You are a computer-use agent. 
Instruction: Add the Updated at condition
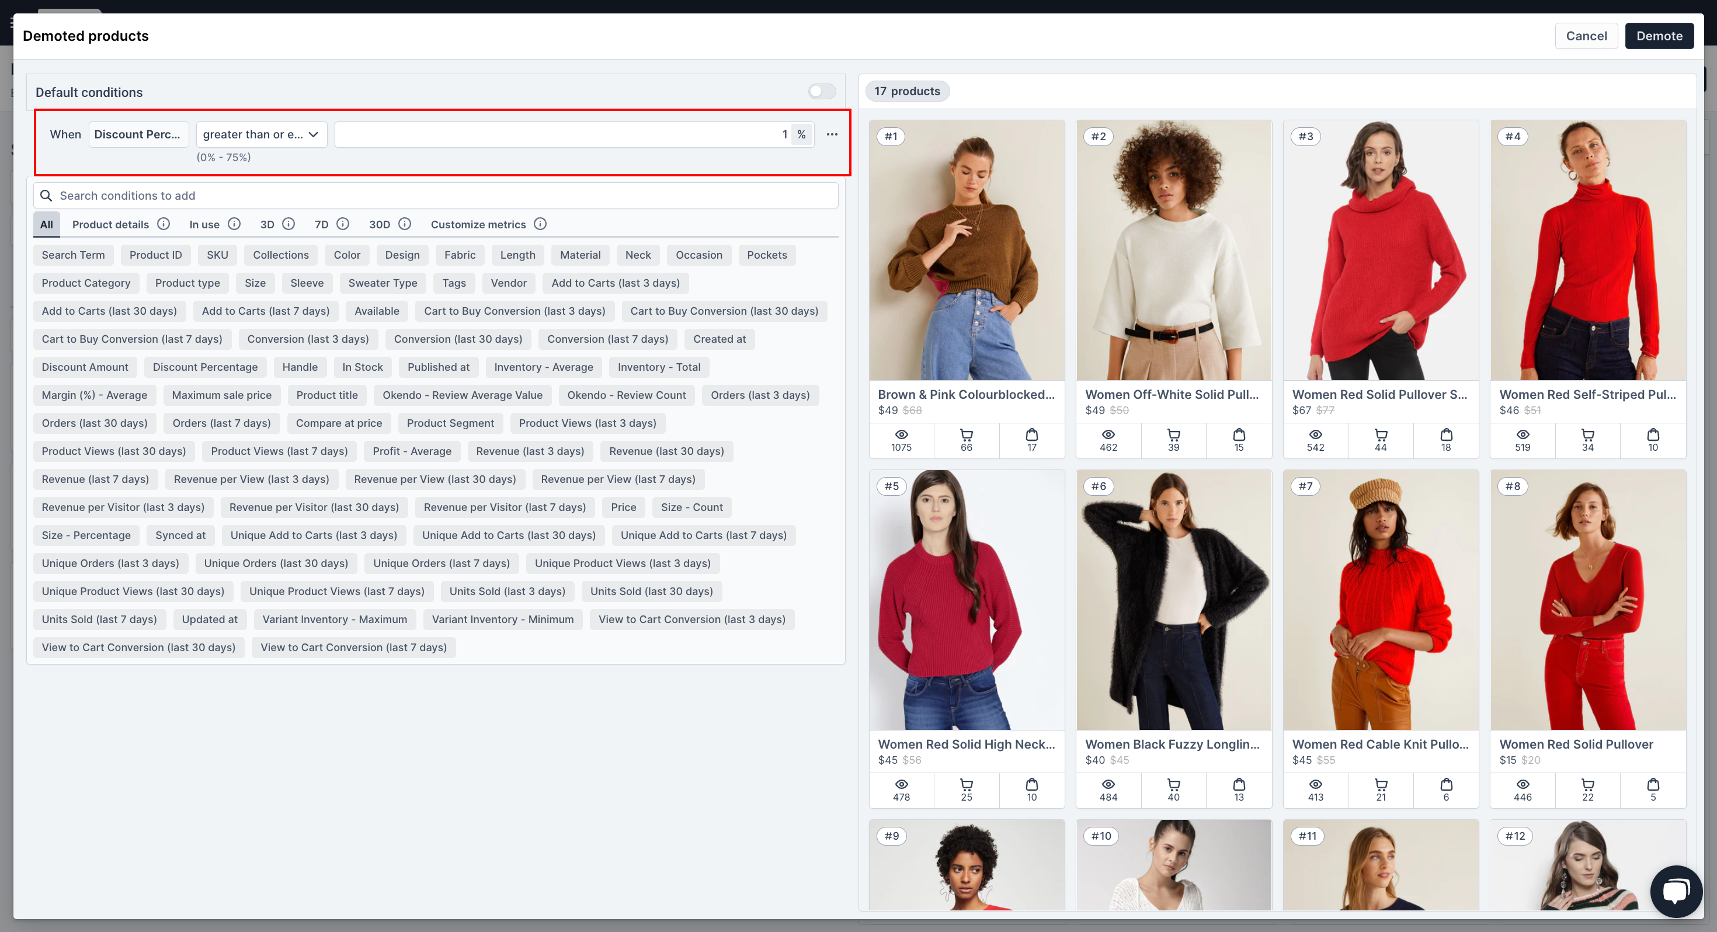[x=209, y=618]
